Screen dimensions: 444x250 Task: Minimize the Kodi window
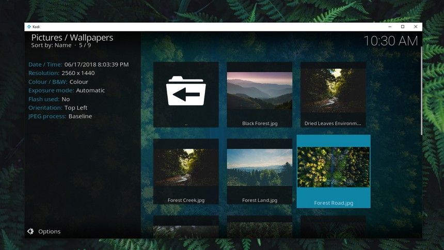(389, 27)
